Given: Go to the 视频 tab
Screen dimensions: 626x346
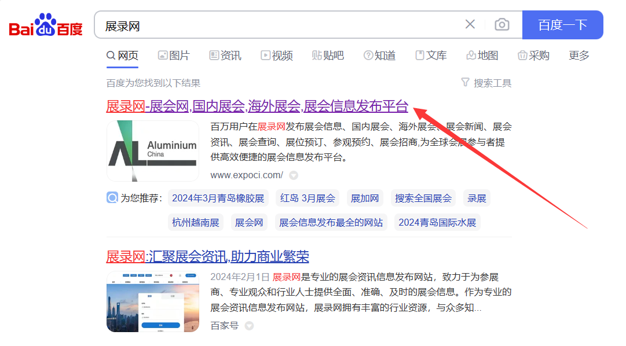Looking at the screenshot, I should click(x=277, y=56).
